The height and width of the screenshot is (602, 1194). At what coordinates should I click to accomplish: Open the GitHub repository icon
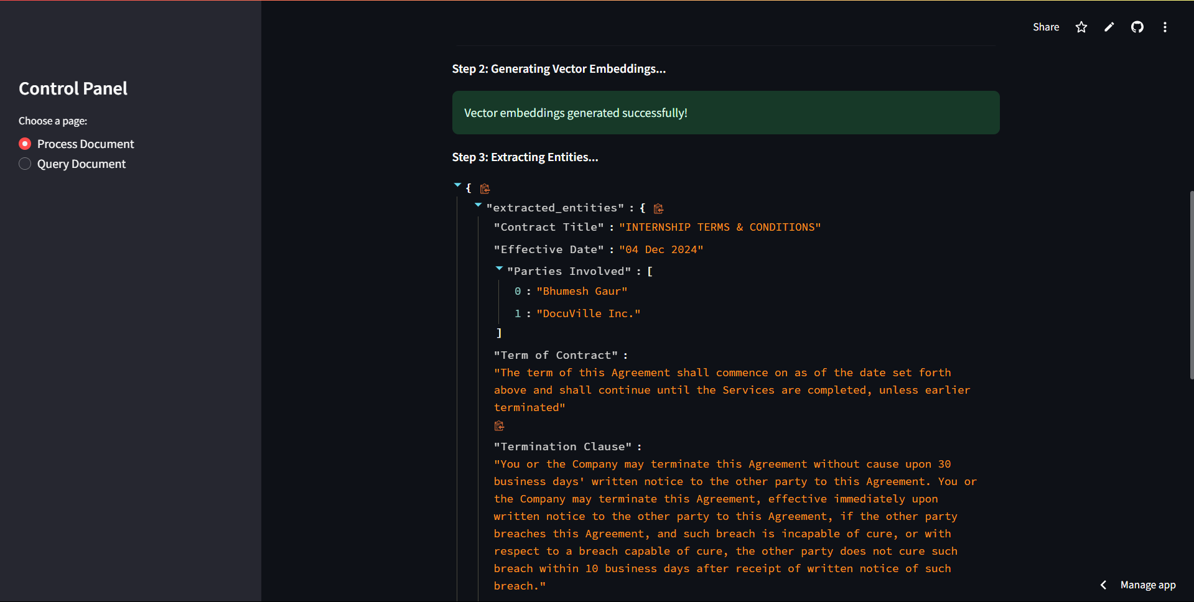coord(1137,27)
